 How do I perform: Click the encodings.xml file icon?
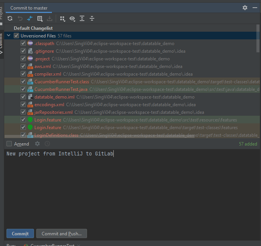point(30,105)
